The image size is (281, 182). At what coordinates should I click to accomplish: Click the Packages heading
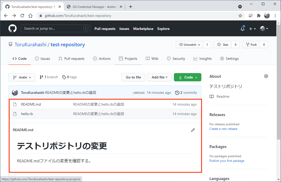218,147
